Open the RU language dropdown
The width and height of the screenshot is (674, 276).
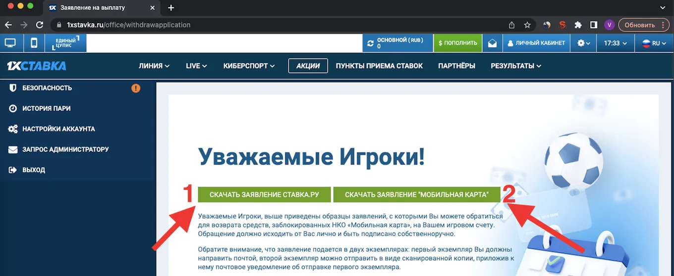coord(654,43)
